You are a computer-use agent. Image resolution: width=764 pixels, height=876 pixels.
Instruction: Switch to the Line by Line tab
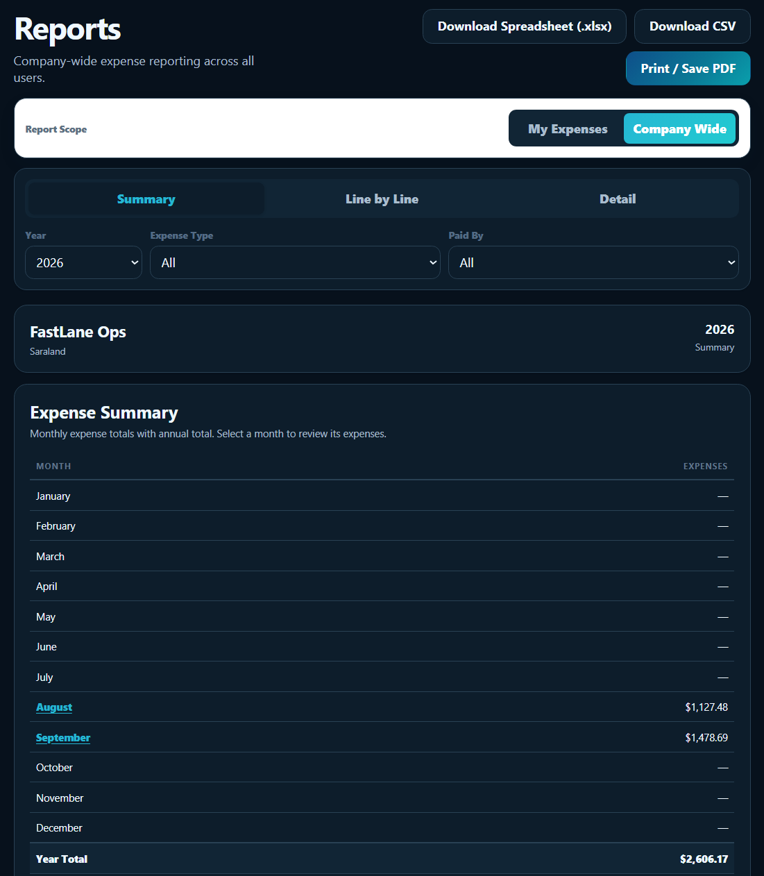[x=382, y=199]
